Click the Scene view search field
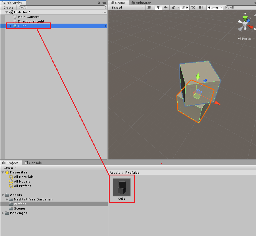The width and height of the screenshot is (256, 236). tap(241, 7)
